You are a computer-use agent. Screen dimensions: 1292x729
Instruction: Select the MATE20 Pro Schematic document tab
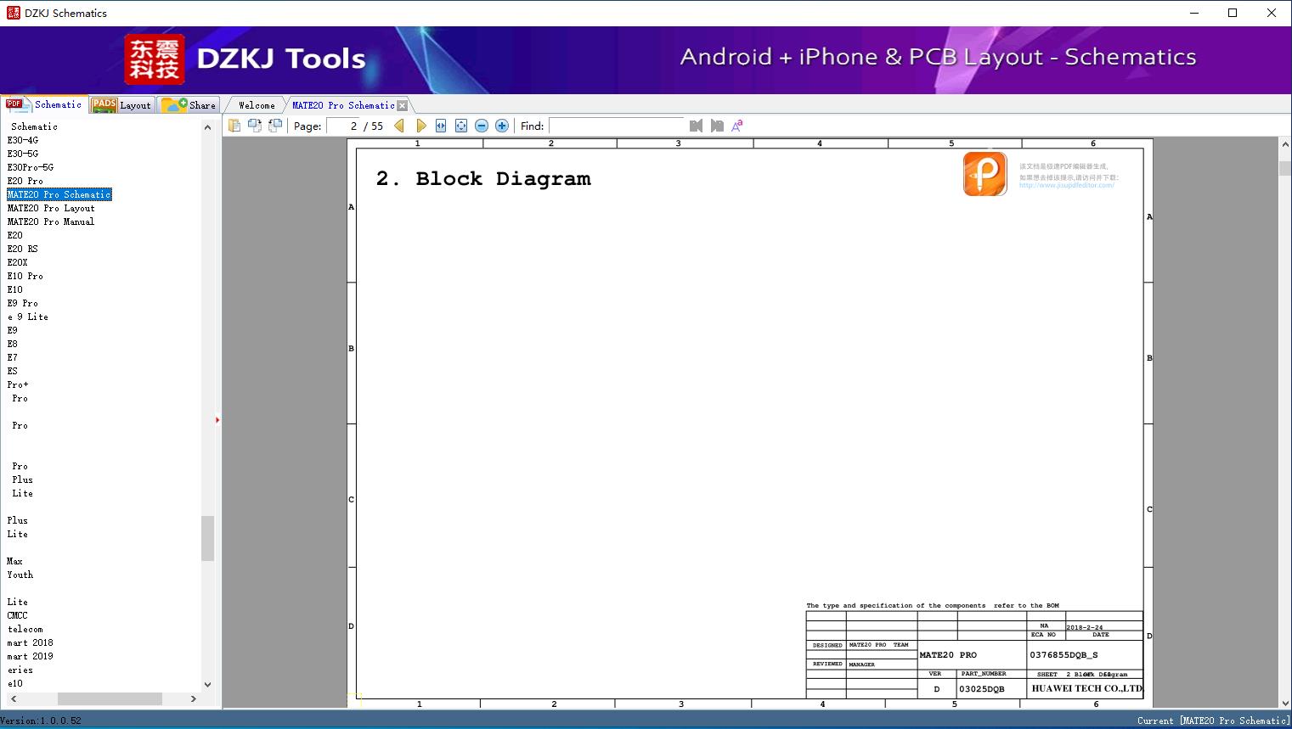(343, 105)
